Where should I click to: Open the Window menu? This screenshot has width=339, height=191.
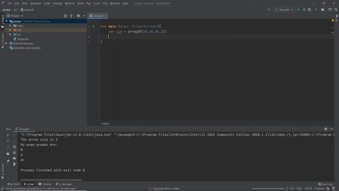[115, 3]
